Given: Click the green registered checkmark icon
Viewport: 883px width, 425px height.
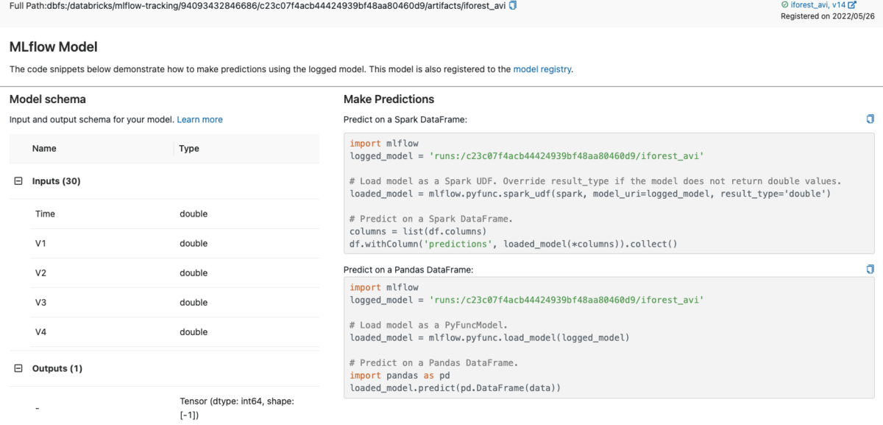Looking at the screenshot, I should click(x=784, y=4).
